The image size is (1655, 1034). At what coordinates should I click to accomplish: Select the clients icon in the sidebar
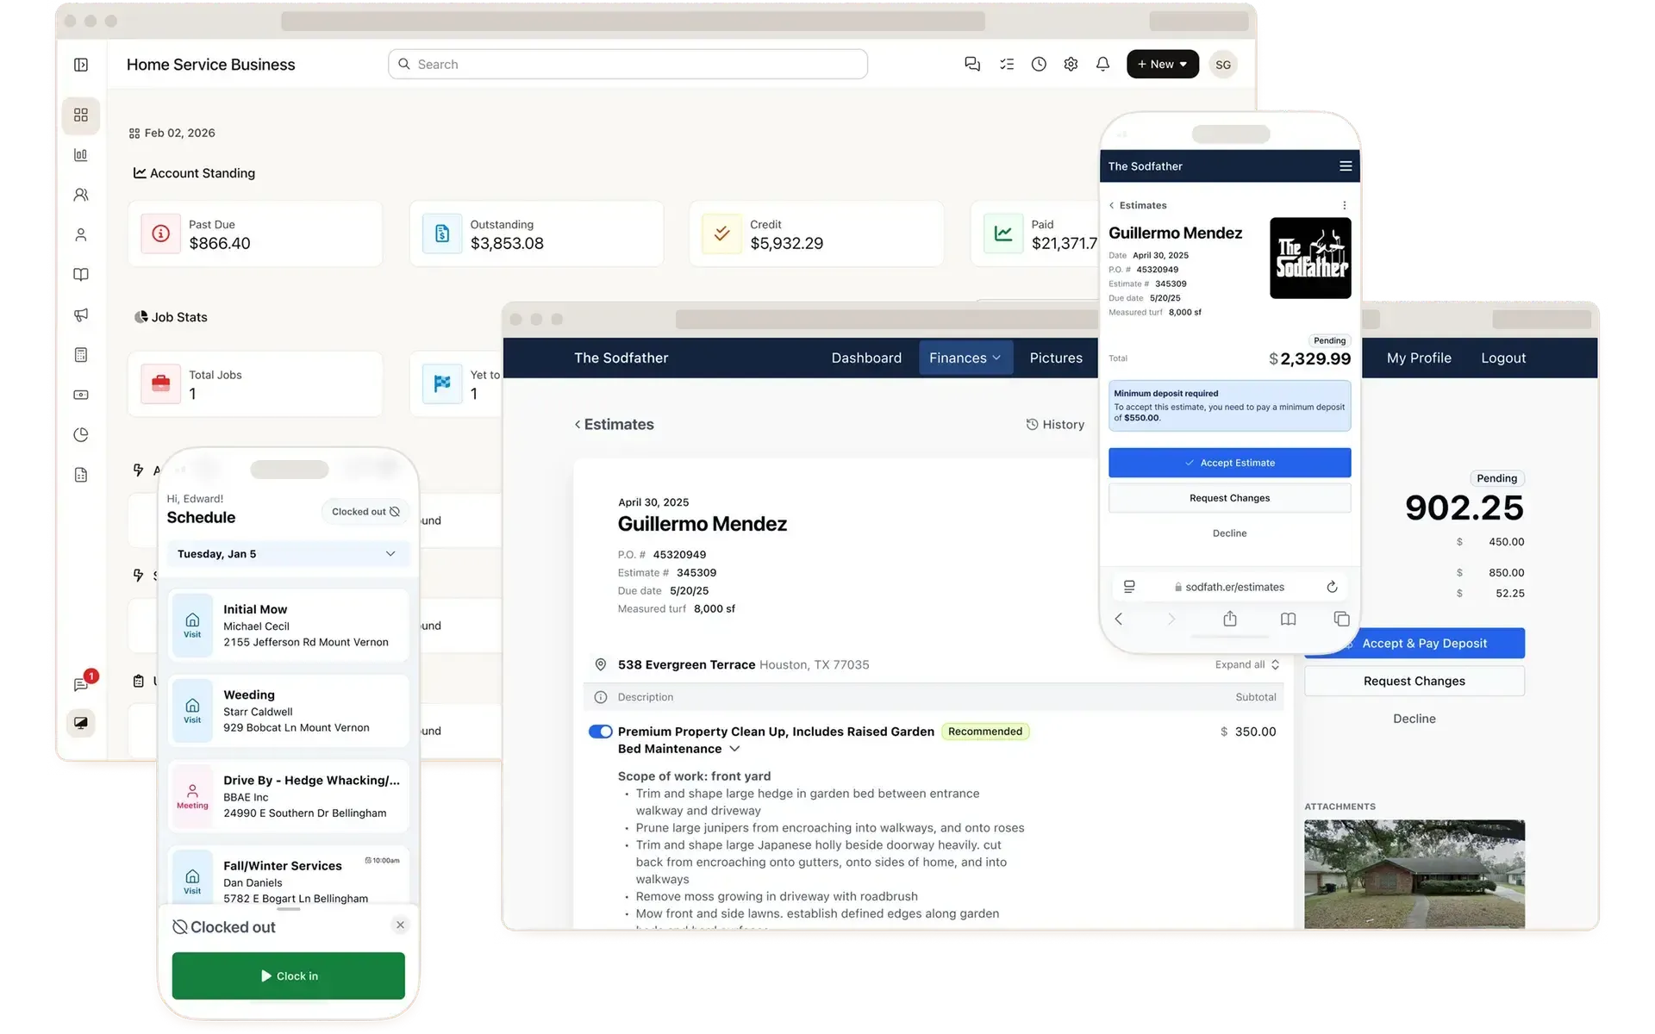81,195
